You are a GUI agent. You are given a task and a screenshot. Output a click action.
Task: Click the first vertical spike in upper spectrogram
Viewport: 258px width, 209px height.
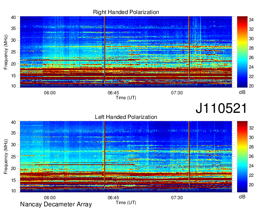point(104,50)
